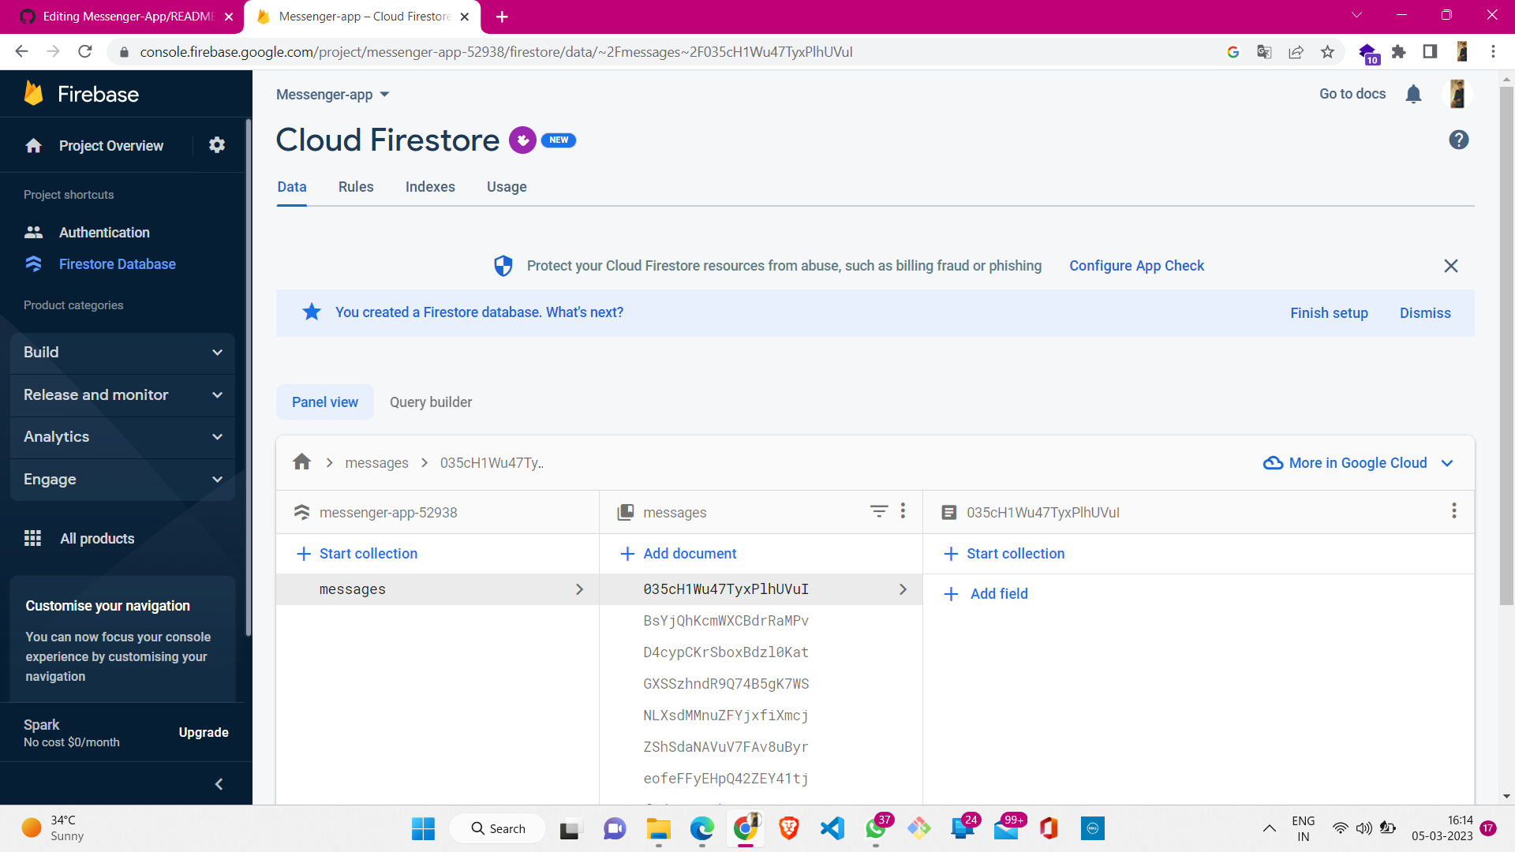Open project settings gear icon
This screenshot has width=1515, height=852.
point(217,145)
